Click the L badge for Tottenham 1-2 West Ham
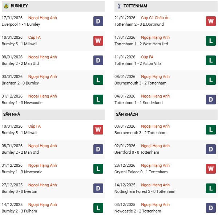The image size is (218, 215). (x=211, y=41)
